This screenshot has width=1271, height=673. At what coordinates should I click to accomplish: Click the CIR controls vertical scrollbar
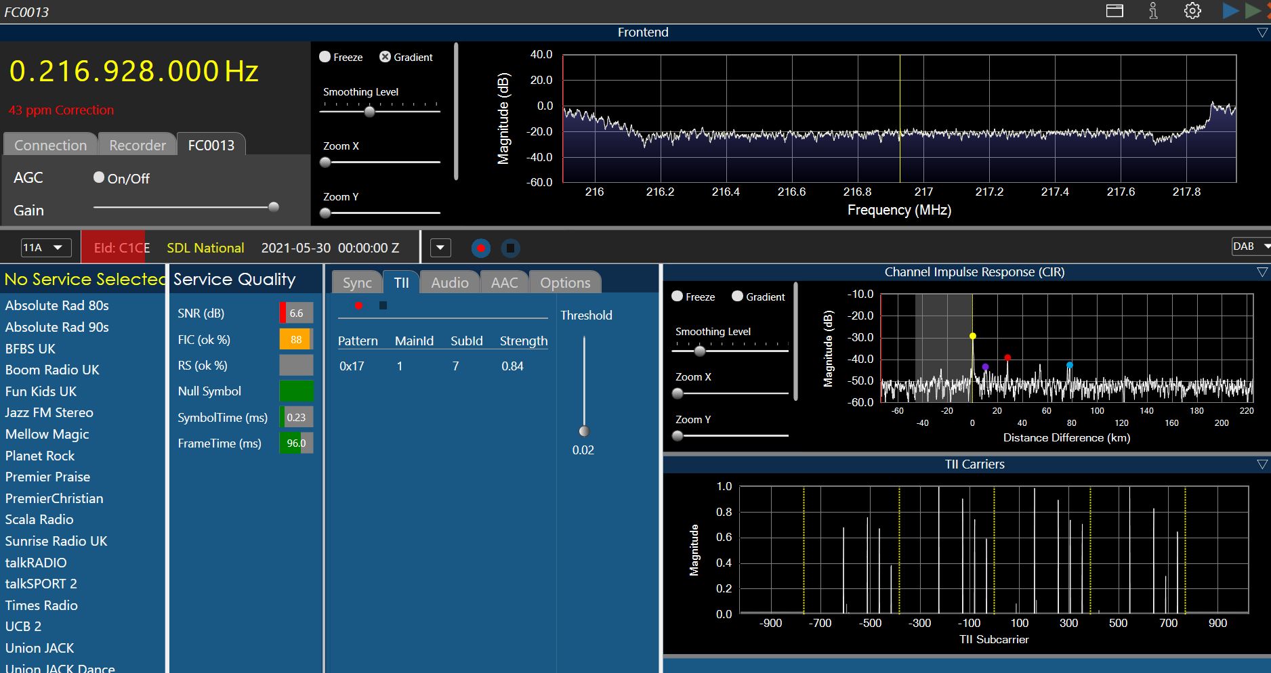(x=795, y=342)
